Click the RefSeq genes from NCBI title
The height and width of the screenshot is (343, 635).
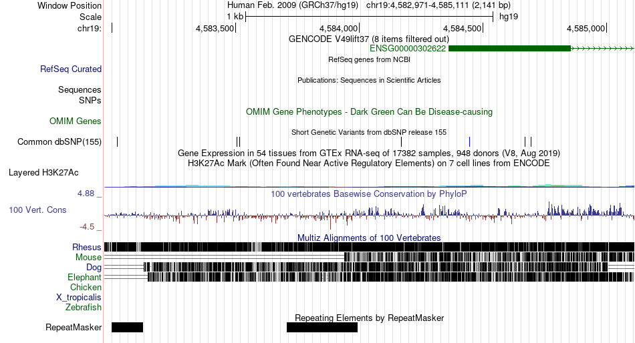(369, 59)
